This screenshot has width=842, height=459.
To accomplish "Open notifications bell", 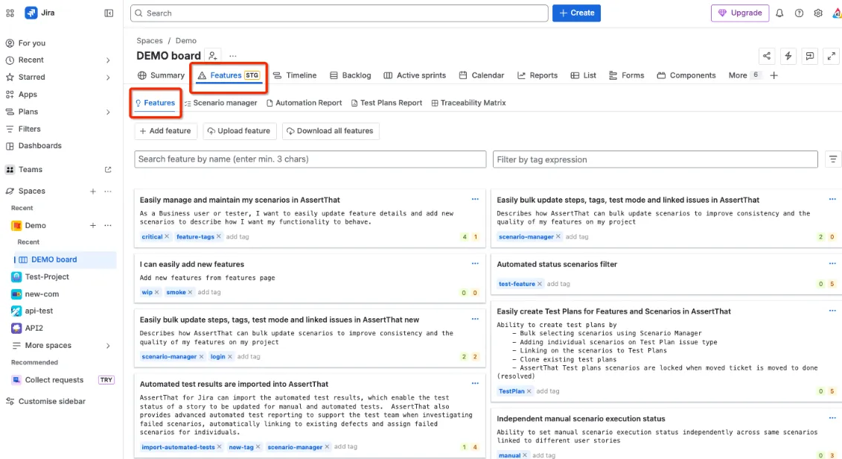I will [779, 13].
